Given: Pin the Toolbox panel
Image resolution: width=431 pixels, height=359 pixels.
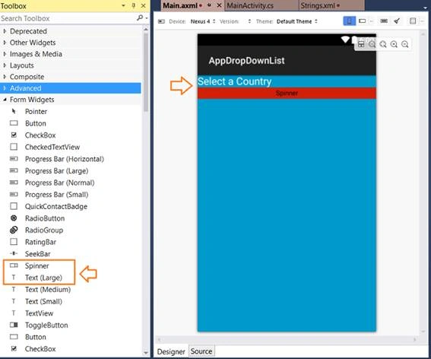Looking at the screenshot, I should point(134,5).
